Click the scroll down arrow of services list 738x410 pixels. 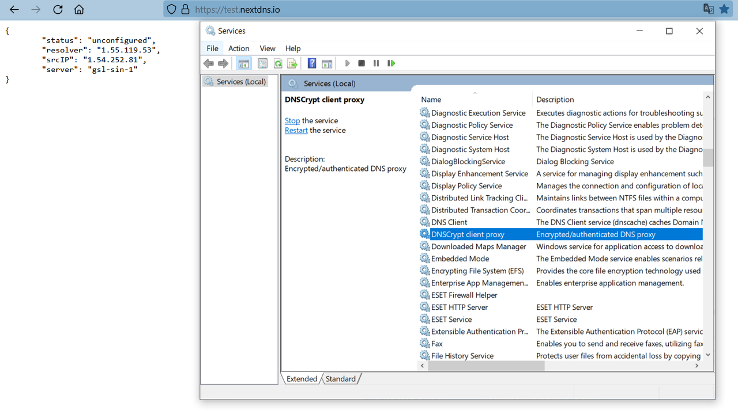click(x=708, y=355)
